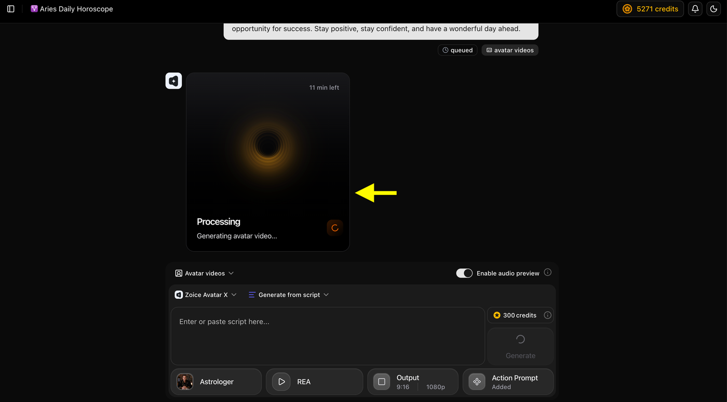Click info icon beside Enable audio preview
727x402 pixels.
[x=547, y=273]
